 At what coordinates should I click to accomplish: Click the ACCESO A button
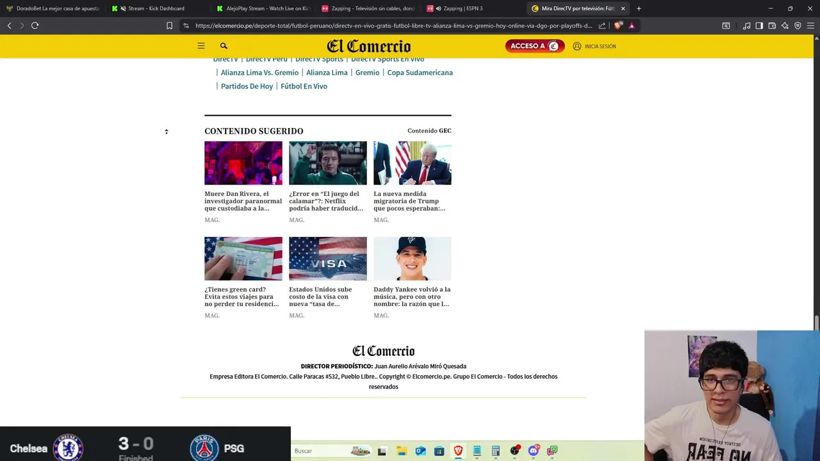coord(535,46)
